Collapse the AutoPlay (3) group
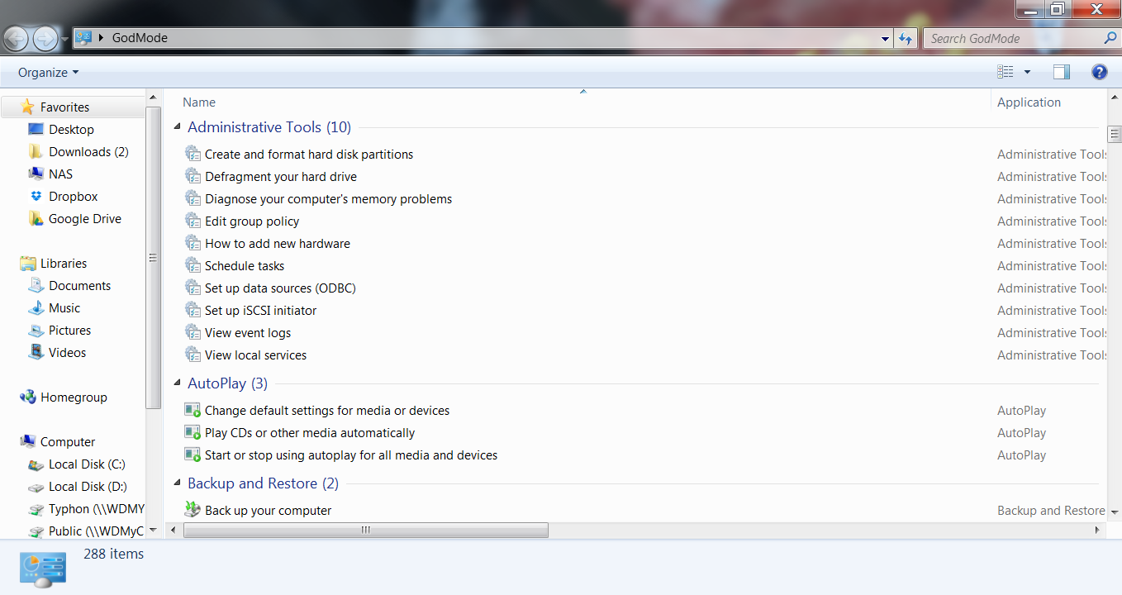 click(177, 383)
